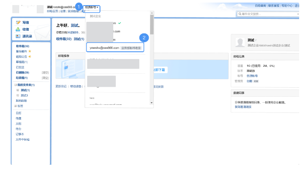Click the 测试 profile avatar picture
The height and width of the screenshot is (169, 300).
tap(240, 42)
